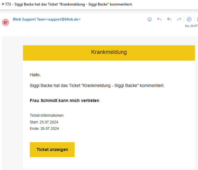Viewport: 198px width, 170px height.
Task: React to the email with the smiley icon
Action: tap(149, 19)
